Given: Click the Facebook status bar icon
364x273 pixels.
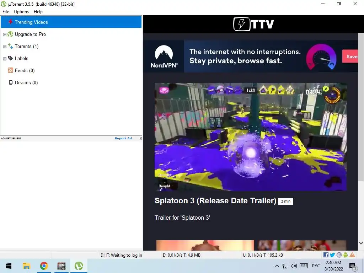Looking at the screenshot, I should tap(326, 255).
